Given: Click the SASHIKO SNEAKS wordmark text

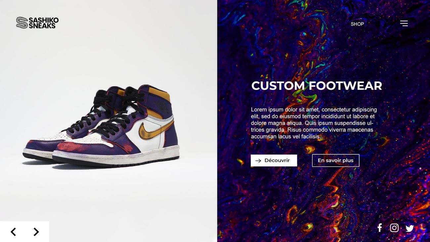Looking at the screenshot, I should (x=43, y=23).
